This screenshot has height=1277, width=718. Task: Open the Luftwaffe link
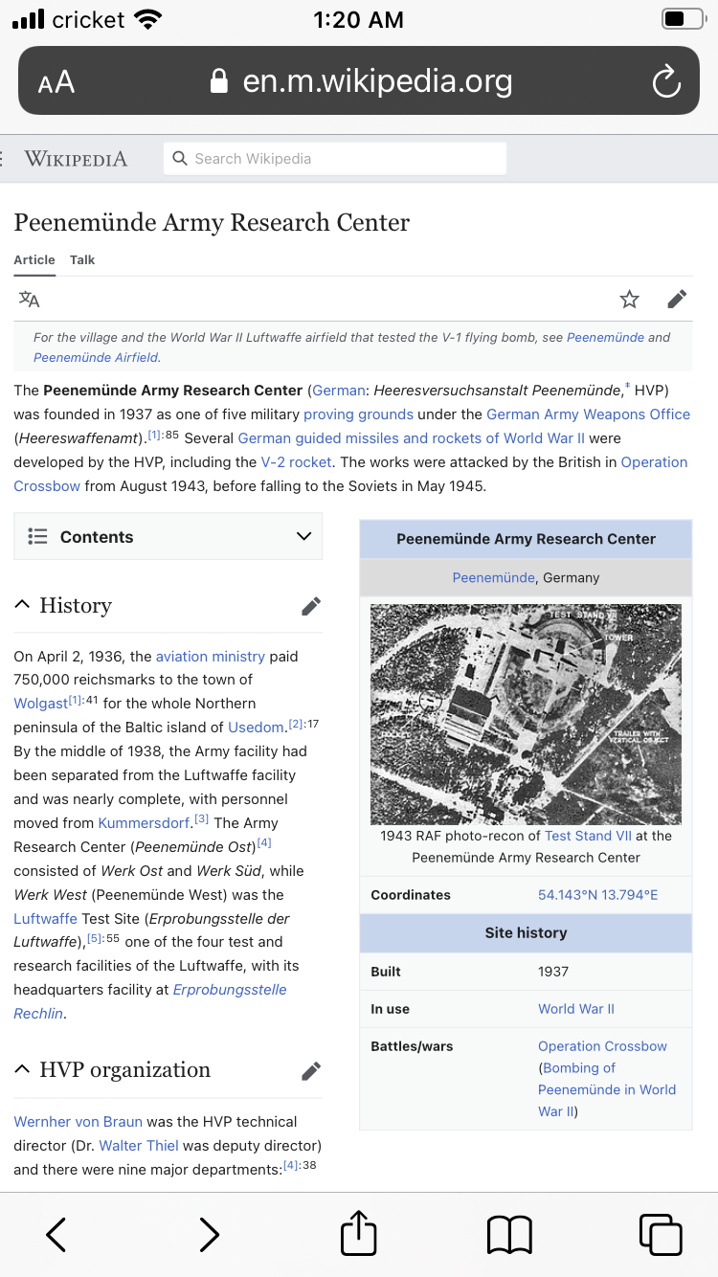point(45,919)
